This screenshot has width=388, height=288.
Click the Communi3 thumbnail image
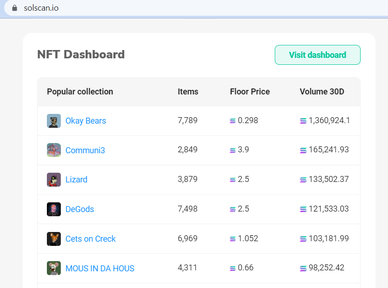[x=54, y=150]
